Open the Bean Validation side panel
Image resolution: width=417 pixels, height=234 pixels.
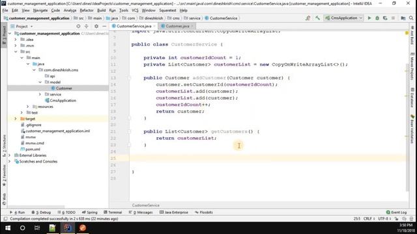[412, 129]
